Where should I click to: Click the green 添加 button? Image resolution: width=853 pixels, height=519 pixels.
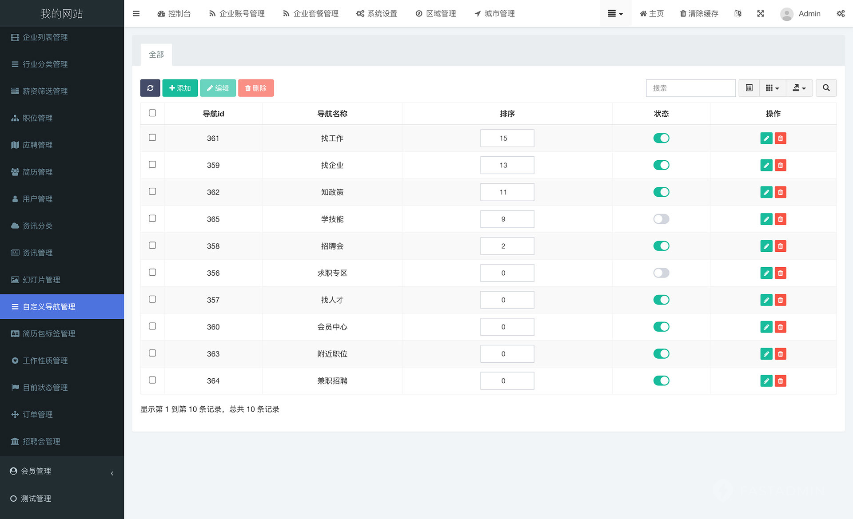[180, 88]
